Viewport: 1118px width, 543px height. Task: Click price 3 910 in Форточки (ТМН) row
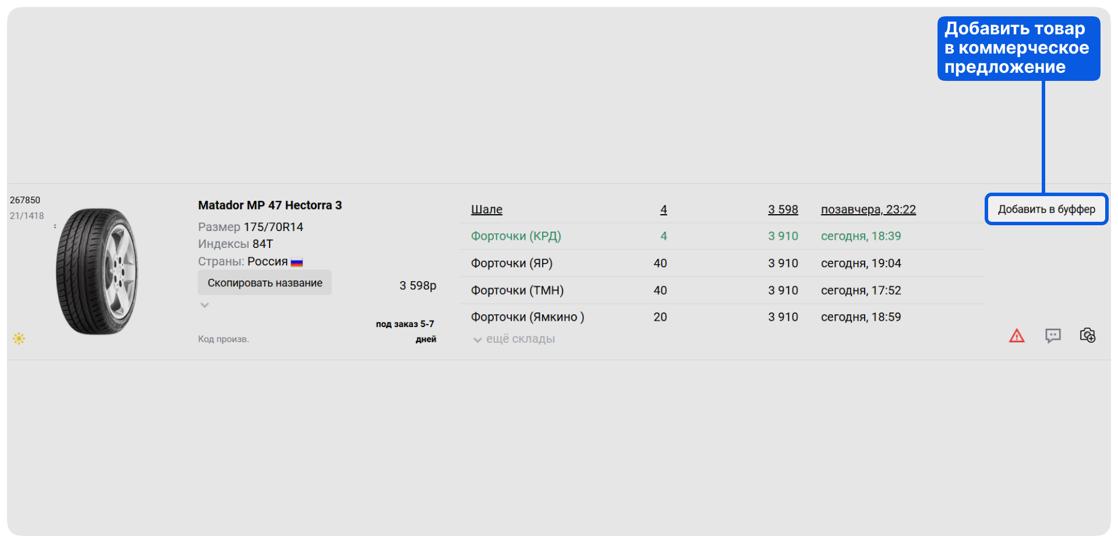pos(783,290)
